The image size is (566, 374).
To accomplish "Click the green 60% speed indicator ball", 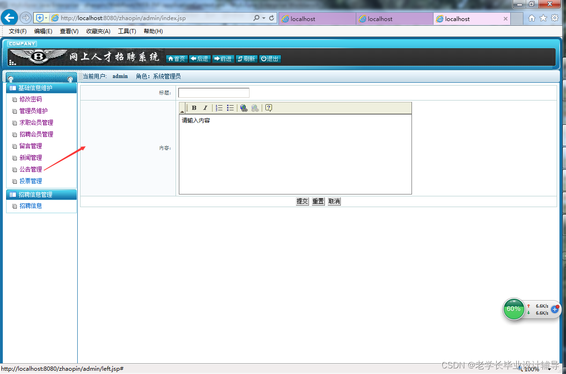I will point(513,309).
